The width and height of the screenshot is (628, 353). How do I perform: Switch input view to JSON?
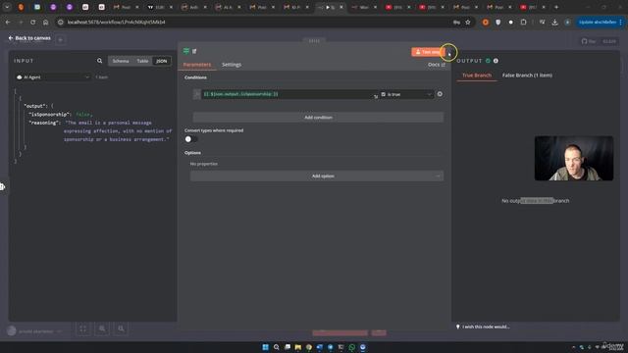pos(161,61)
